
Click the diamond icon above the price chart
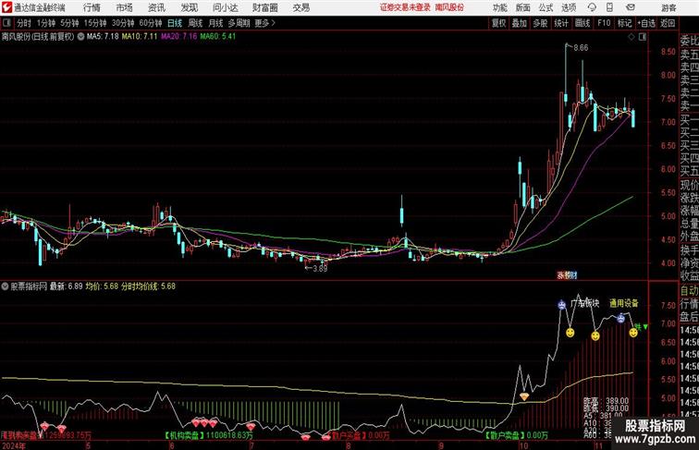click(632, 37)
